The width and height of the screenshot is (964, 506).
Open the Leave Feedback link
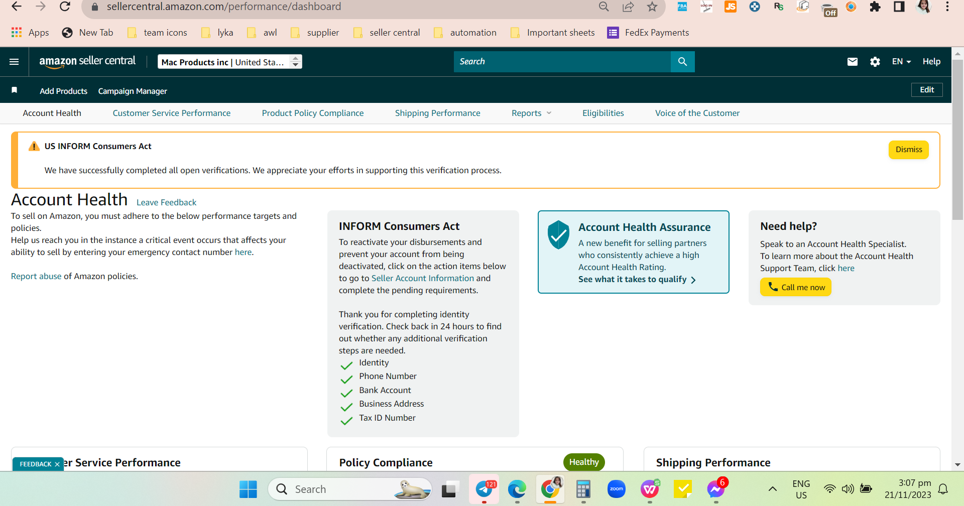tap(166, 202)
